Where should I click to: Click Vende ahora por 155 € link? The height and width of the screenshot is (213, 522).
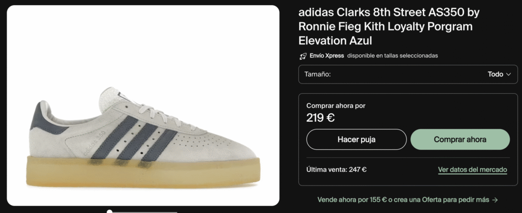[352, 200]
